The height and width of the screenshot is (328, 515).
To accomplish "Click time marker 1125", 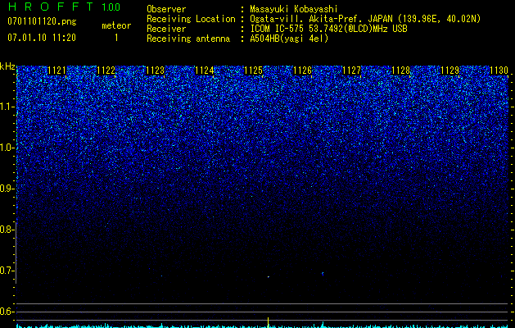I will pyautogui.click(x=253, y=71).
